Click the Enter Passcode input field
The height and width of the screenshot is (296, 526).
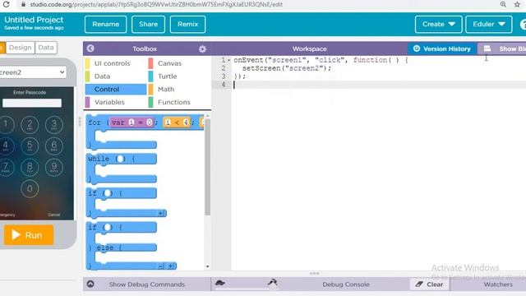tap(32, 103)
